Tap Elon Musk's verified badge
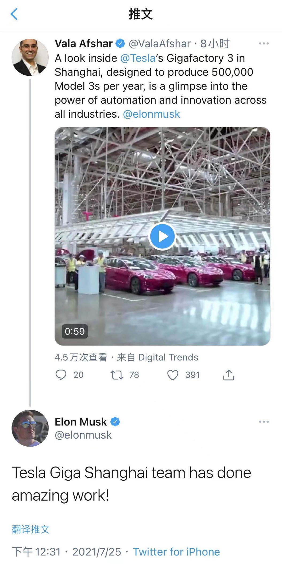Screen dimensions: 282x564 115,422
